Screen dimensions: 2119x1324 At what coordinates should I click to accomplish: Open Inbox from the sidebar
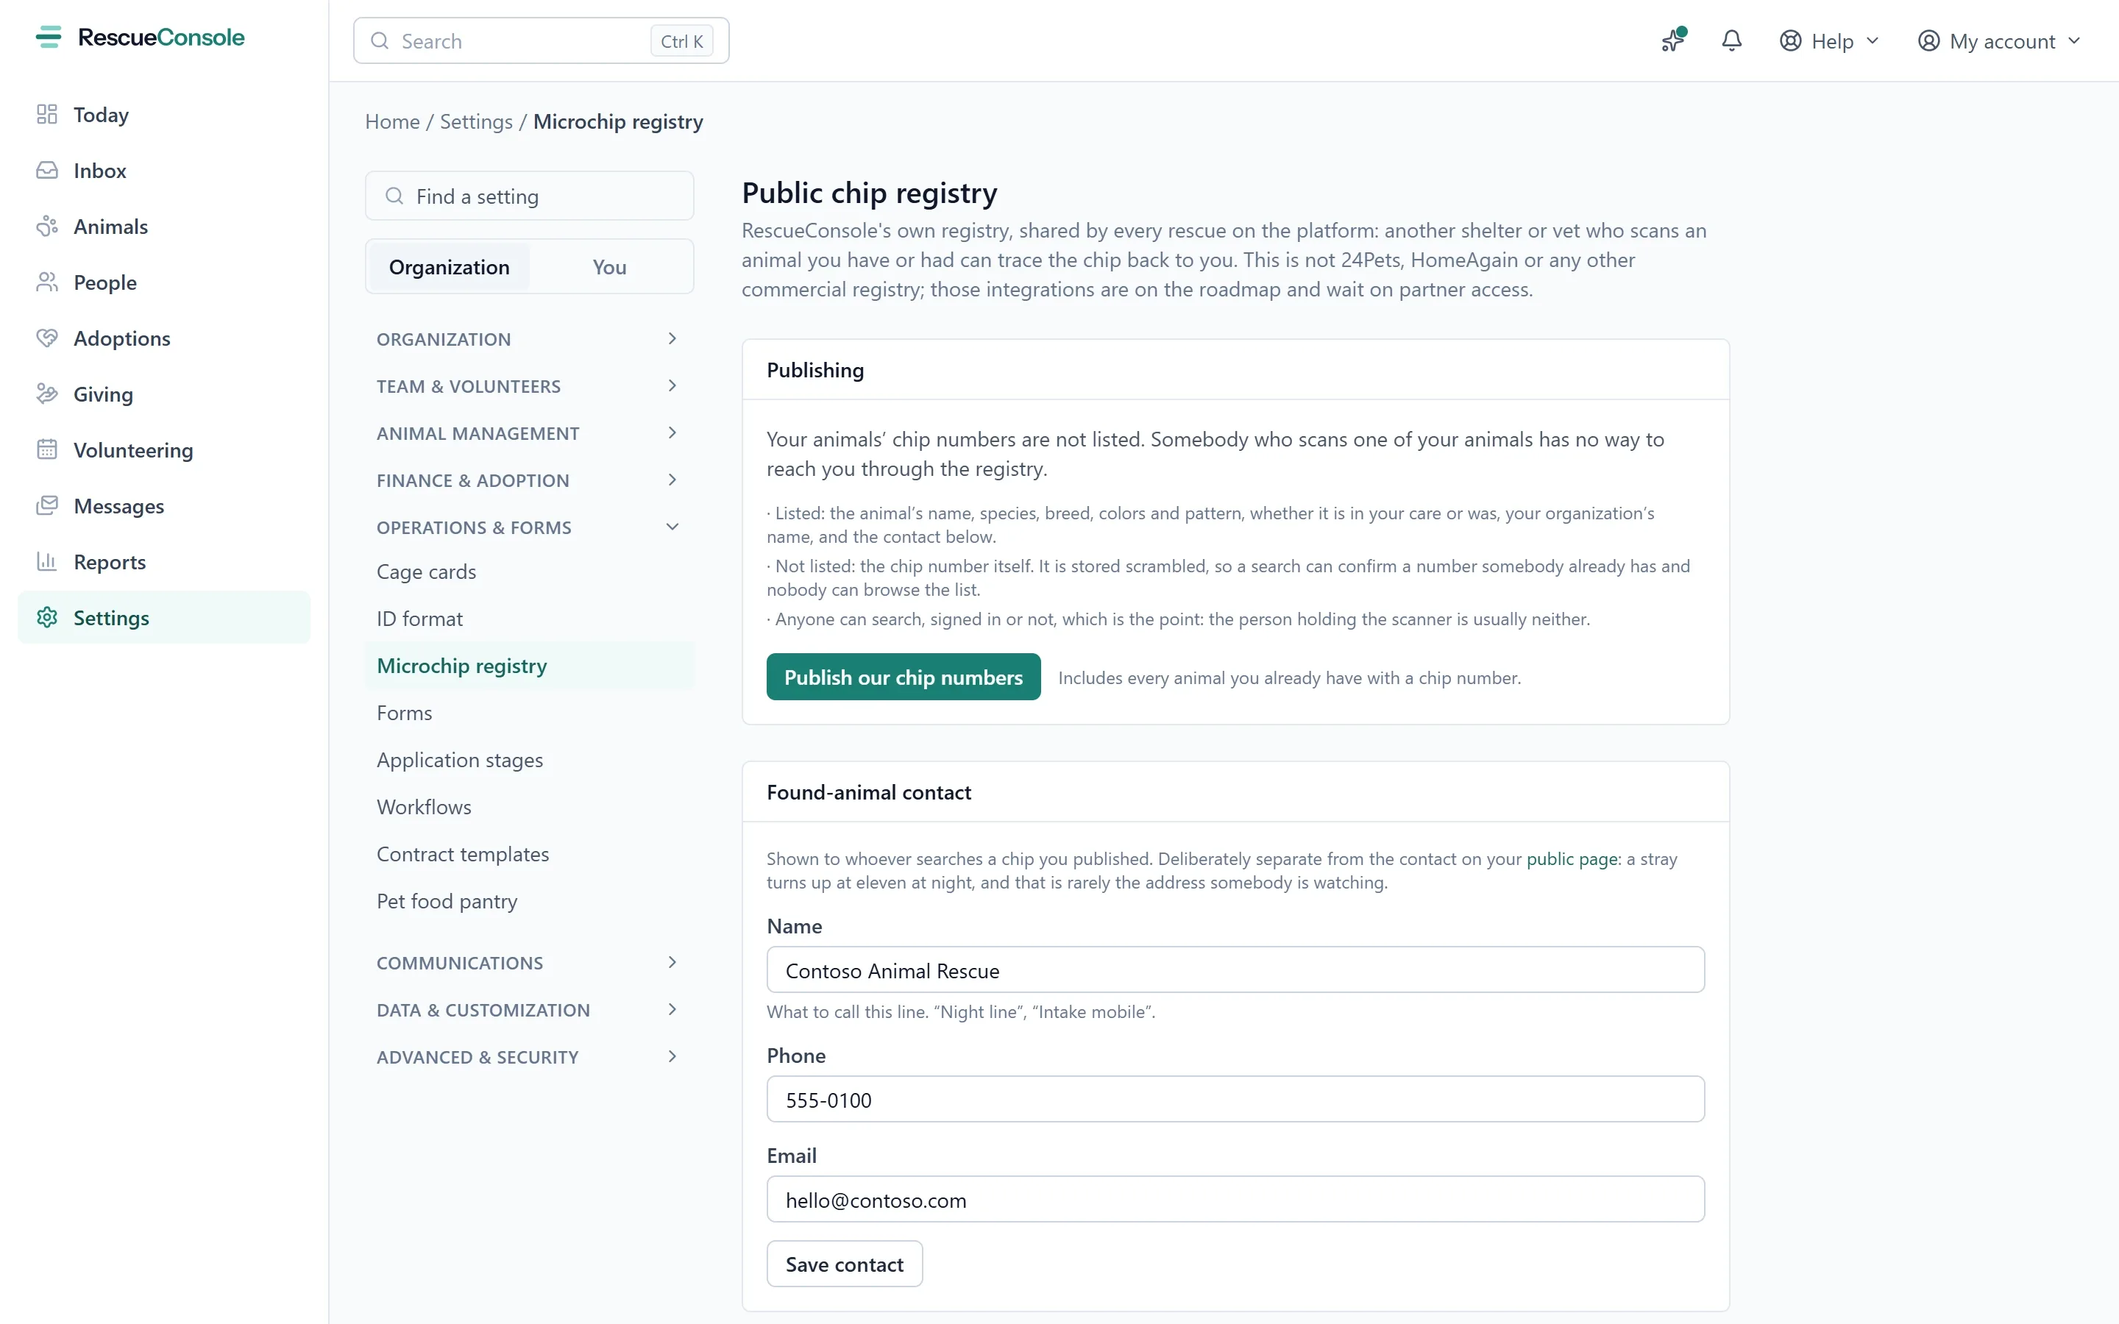click(164, 171)
